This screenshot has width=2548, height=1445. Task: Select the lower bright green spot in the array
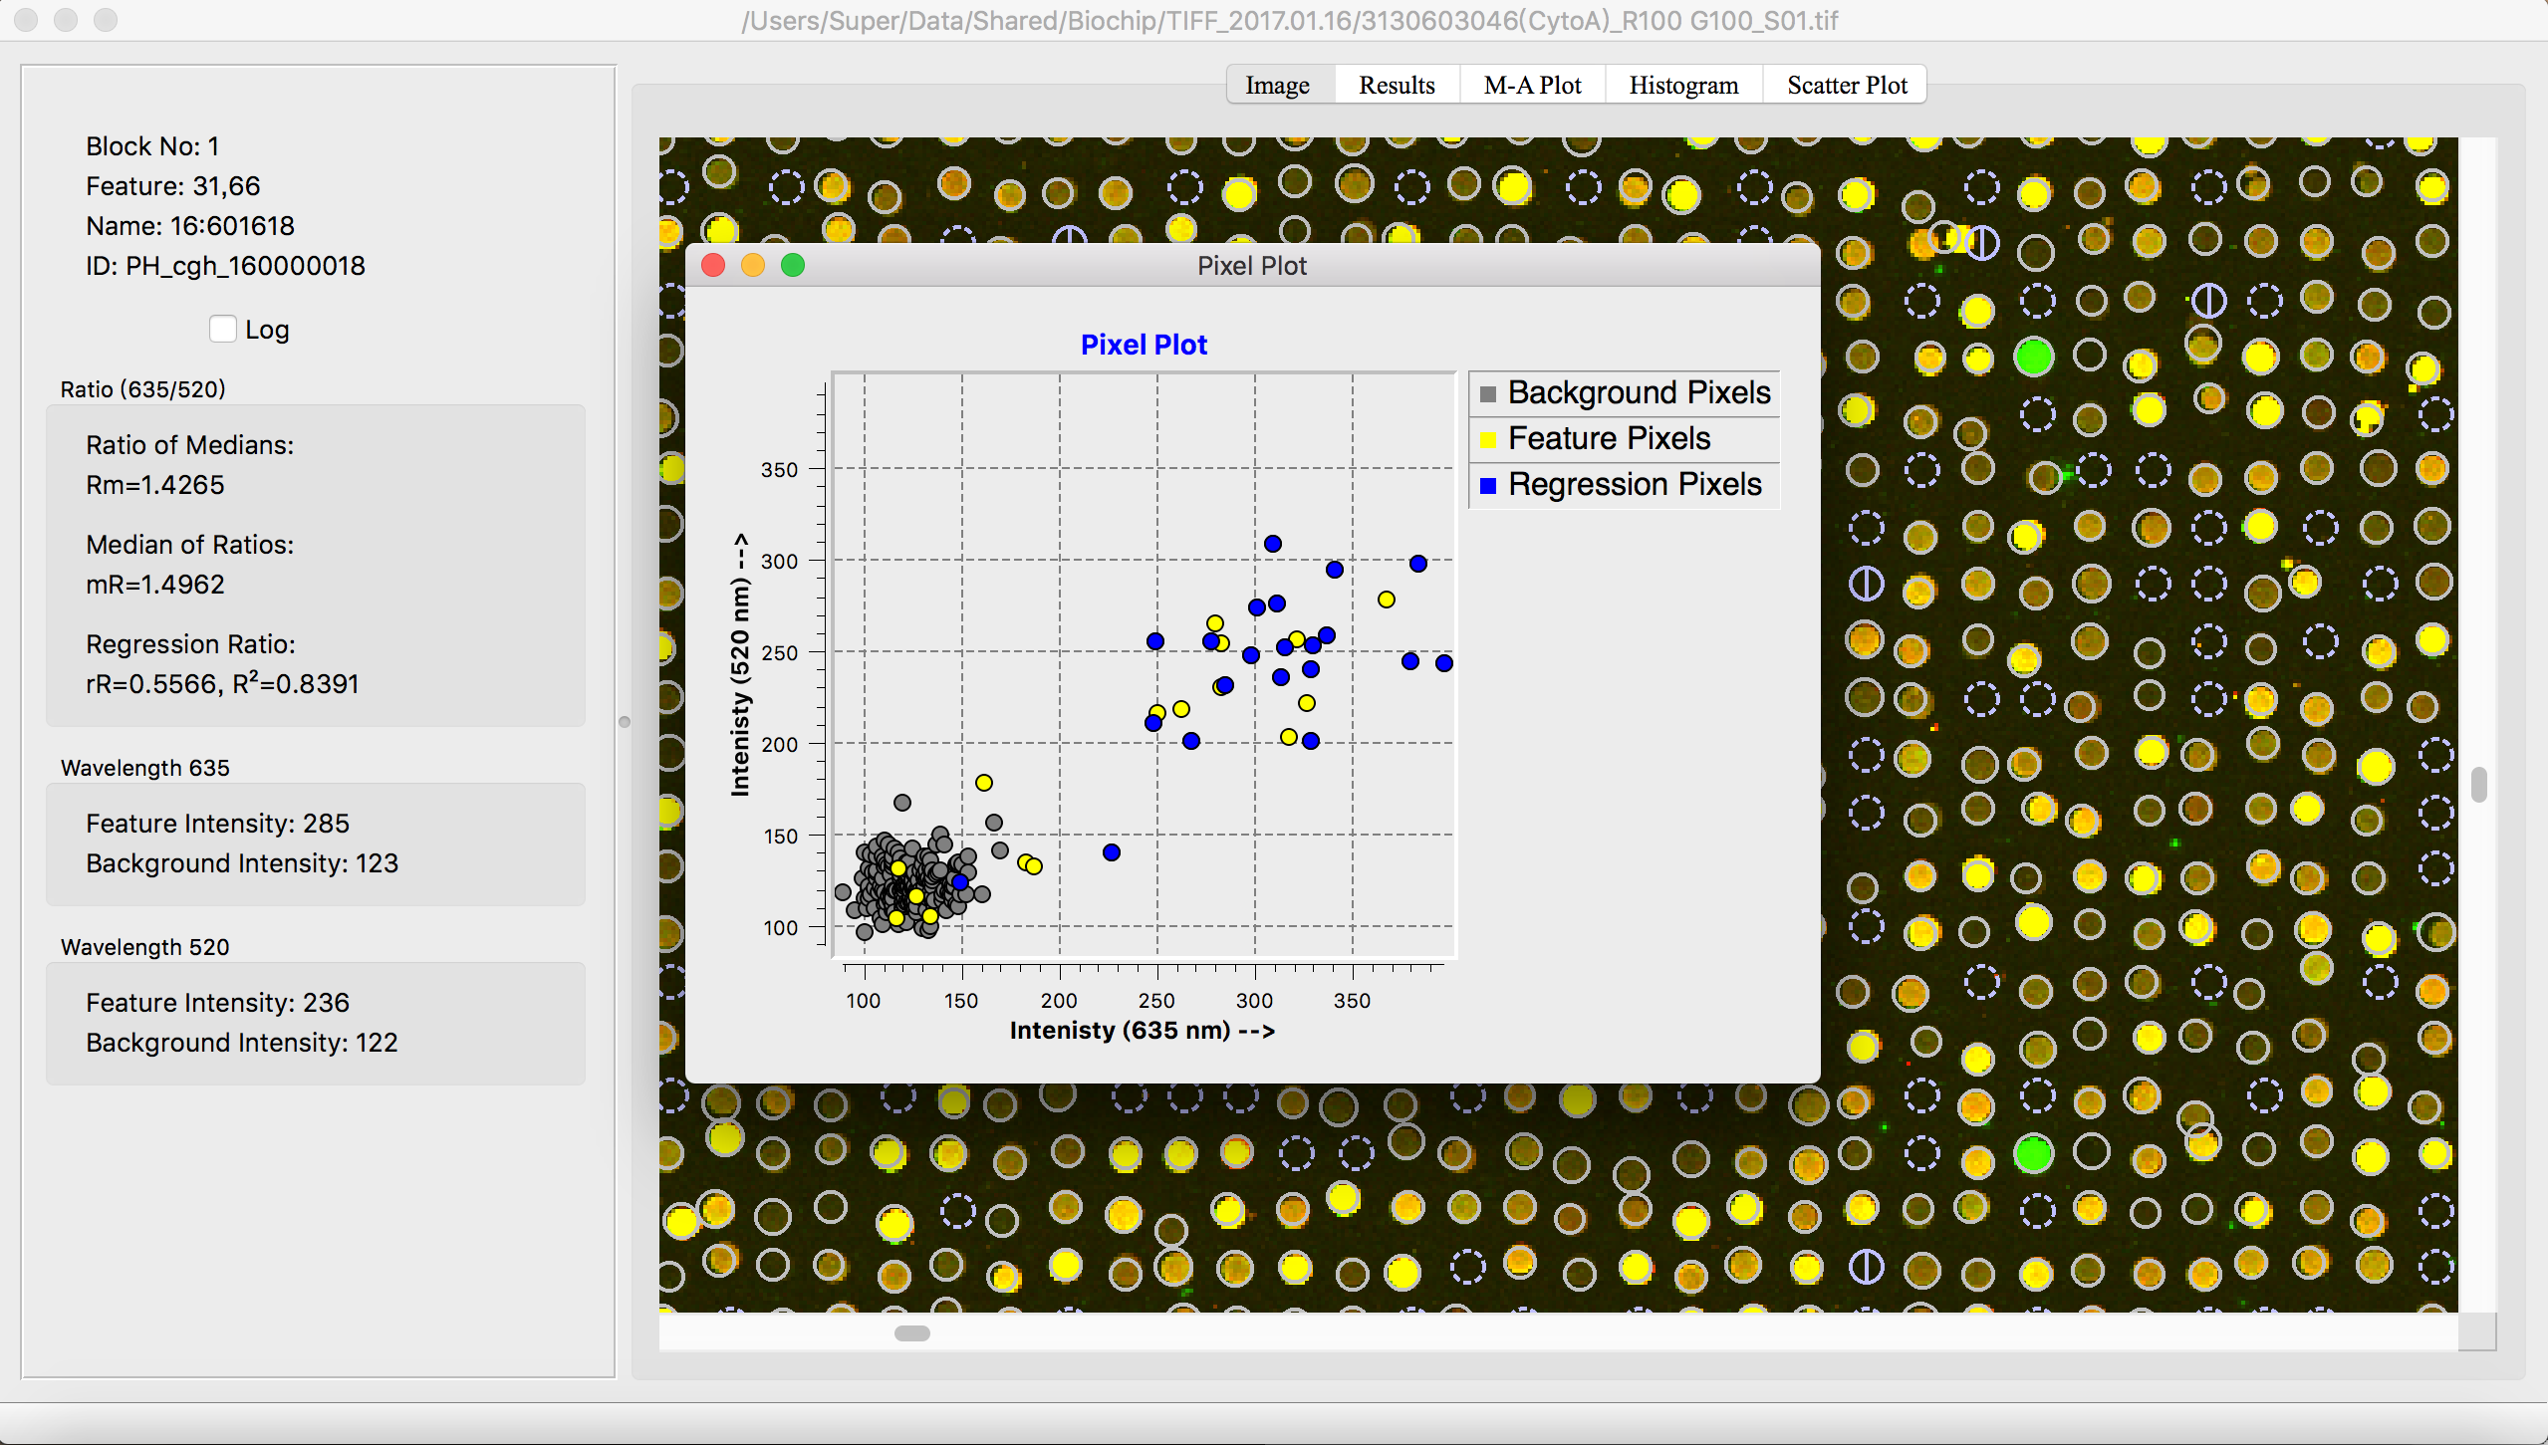2033,1153
